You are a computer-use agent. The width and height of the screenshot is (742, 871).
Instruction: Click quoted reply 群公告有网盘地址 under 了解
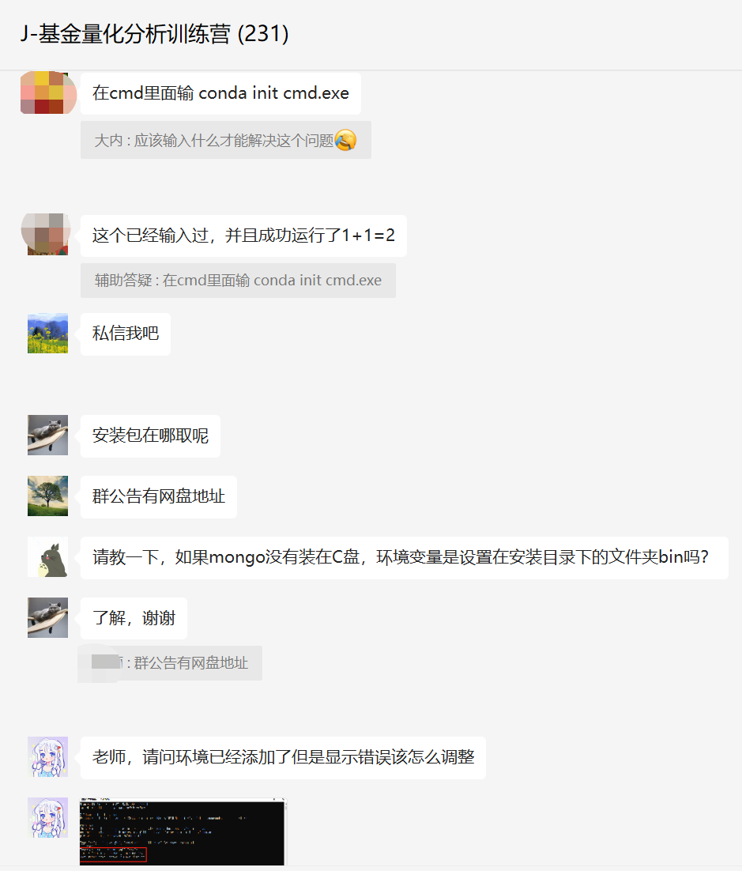click(x=171, y=662)
